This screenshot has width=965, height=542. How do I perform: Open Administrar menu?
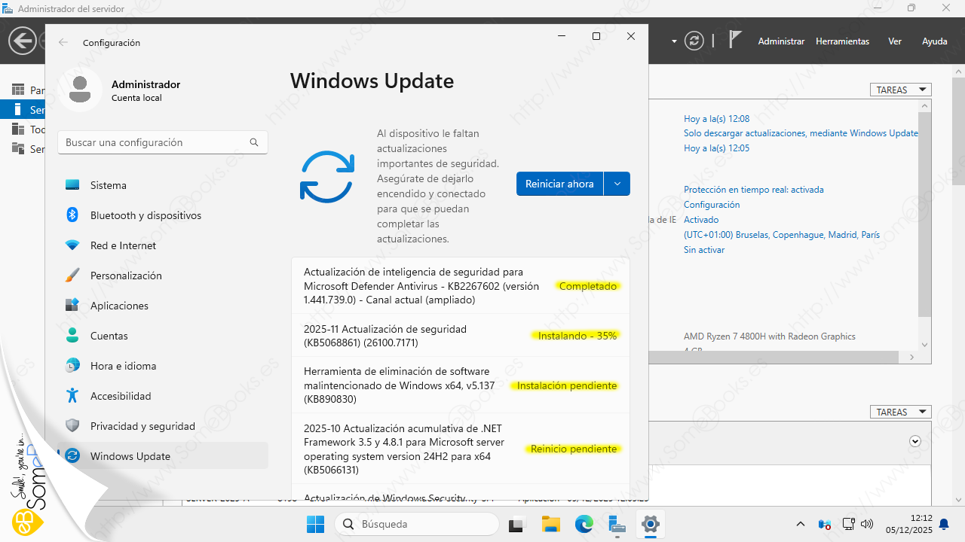coord(781,41)
